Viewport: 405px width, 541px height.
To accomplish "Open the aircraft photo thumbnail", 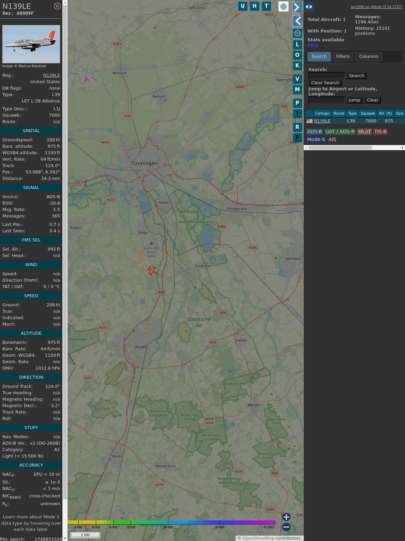I will (31, 44).
